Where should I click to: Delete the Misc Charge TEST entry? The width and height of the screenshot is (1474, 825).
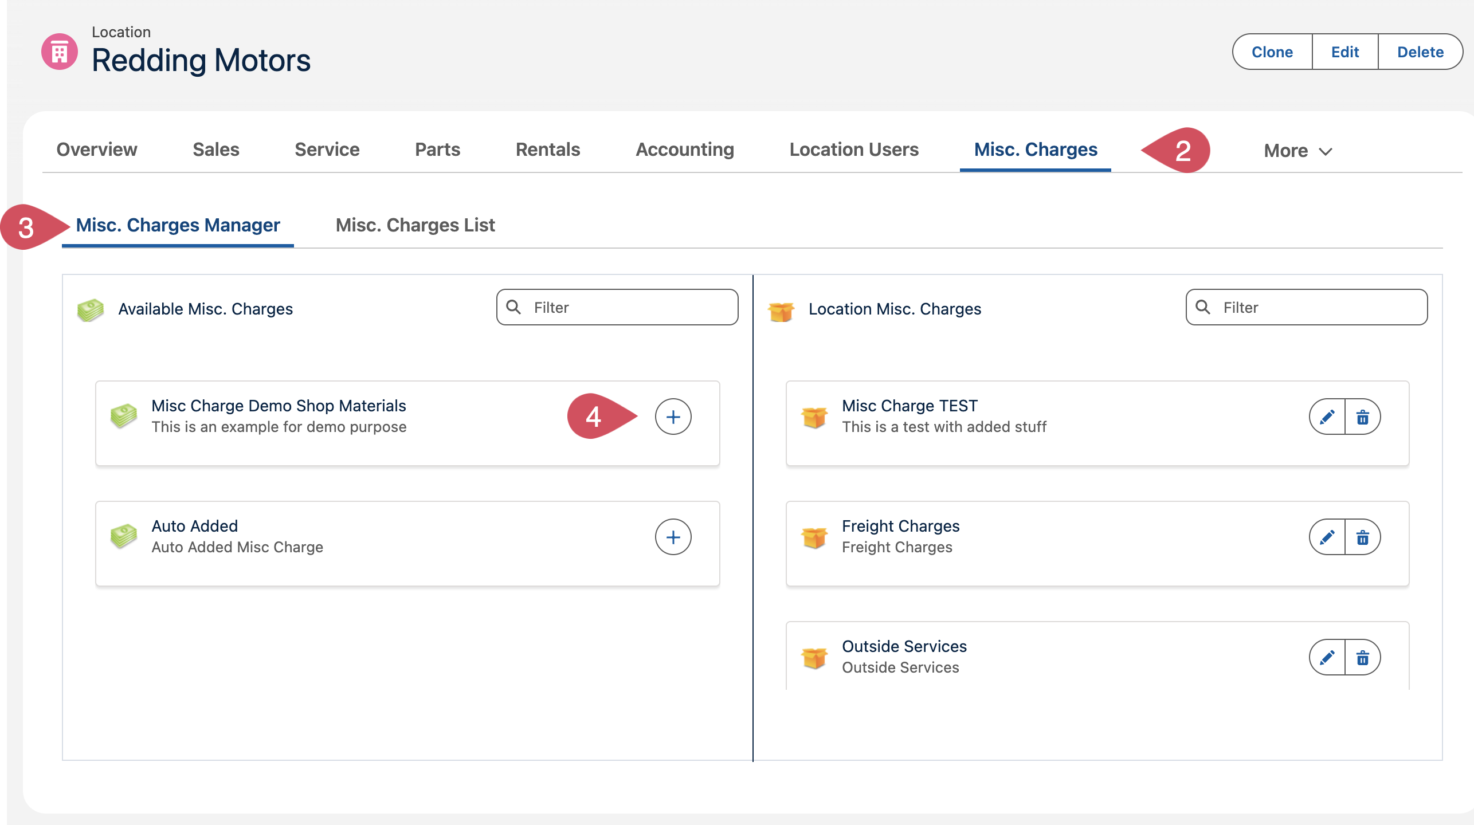coord(1363,417)
